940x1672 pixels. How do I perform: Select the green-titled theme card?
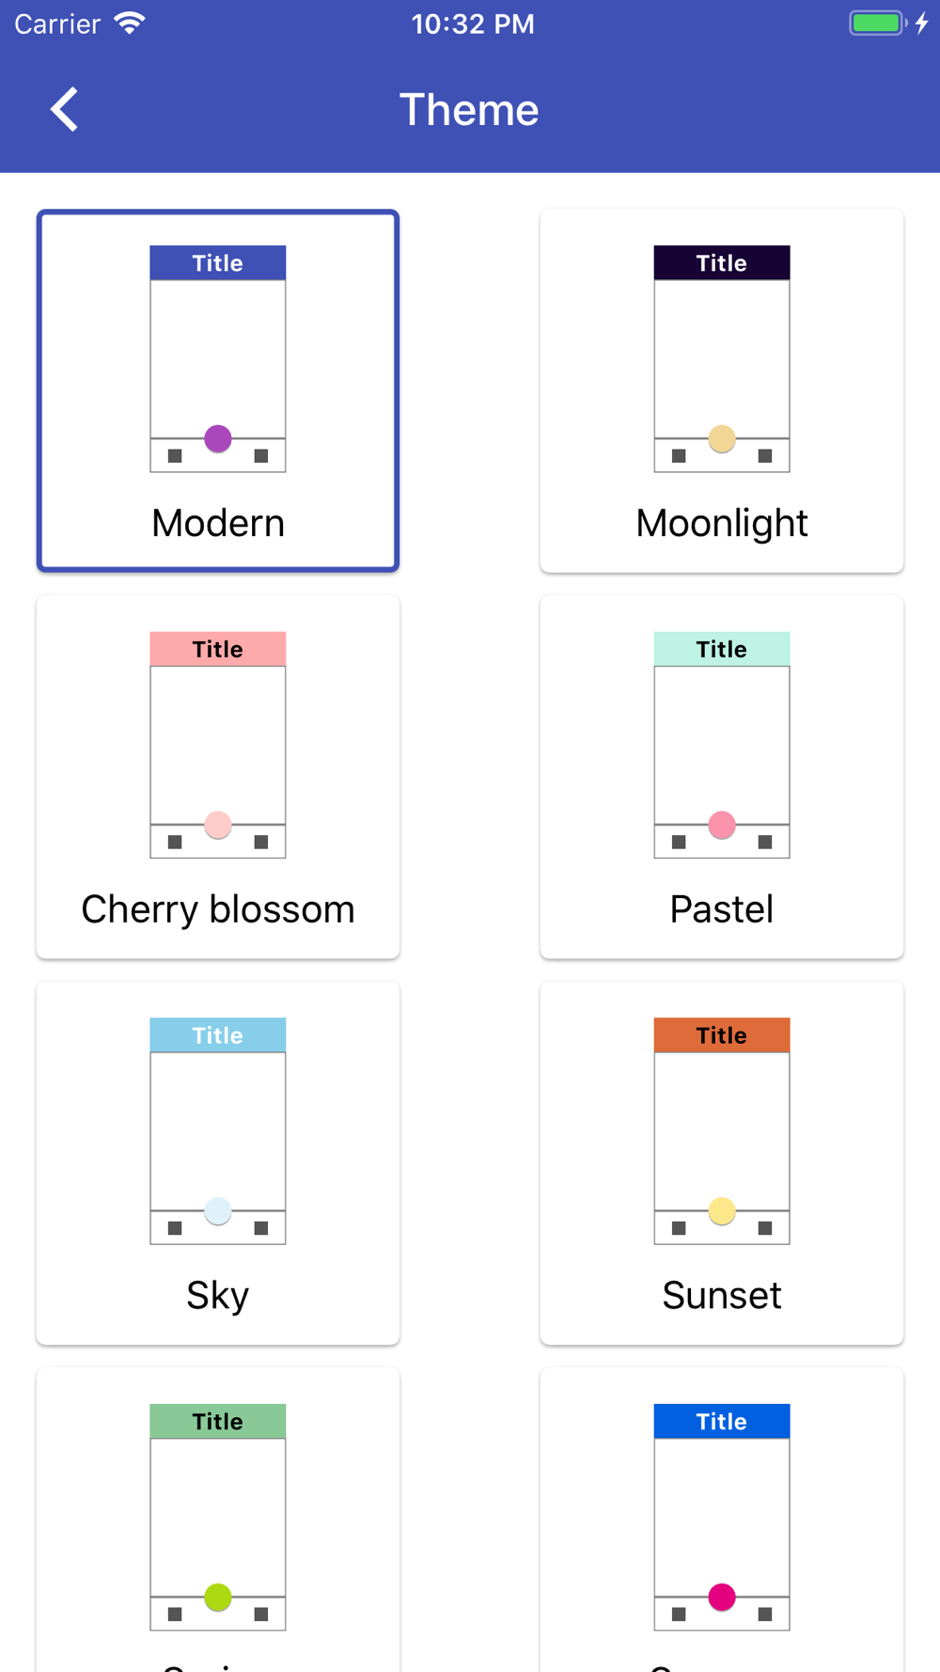point(218,1520)
